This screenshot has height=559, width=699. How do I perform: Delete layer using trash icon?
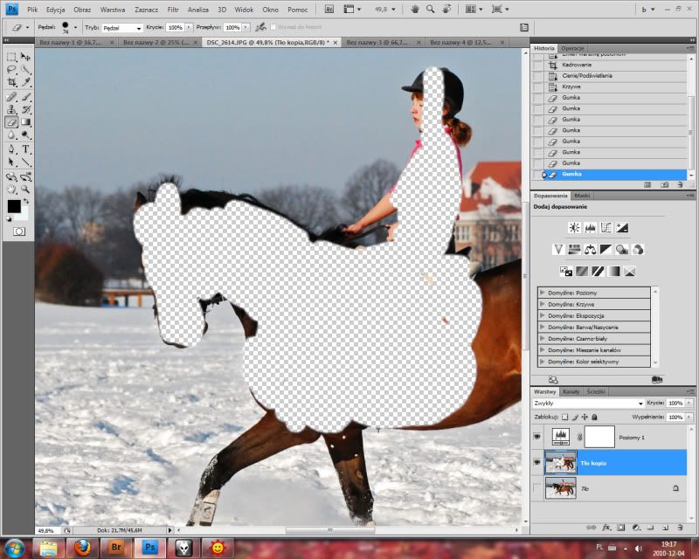tap(678, 528)
